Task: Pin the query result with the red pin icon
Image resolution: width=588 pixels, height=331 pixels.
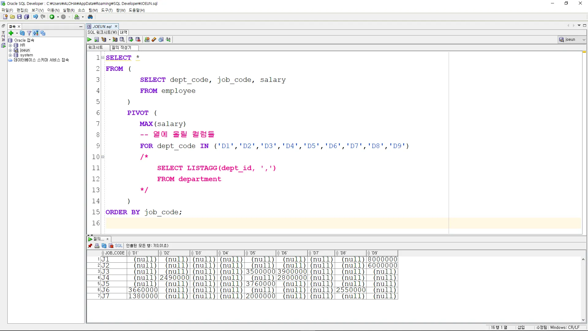Action: click(90, 246)
